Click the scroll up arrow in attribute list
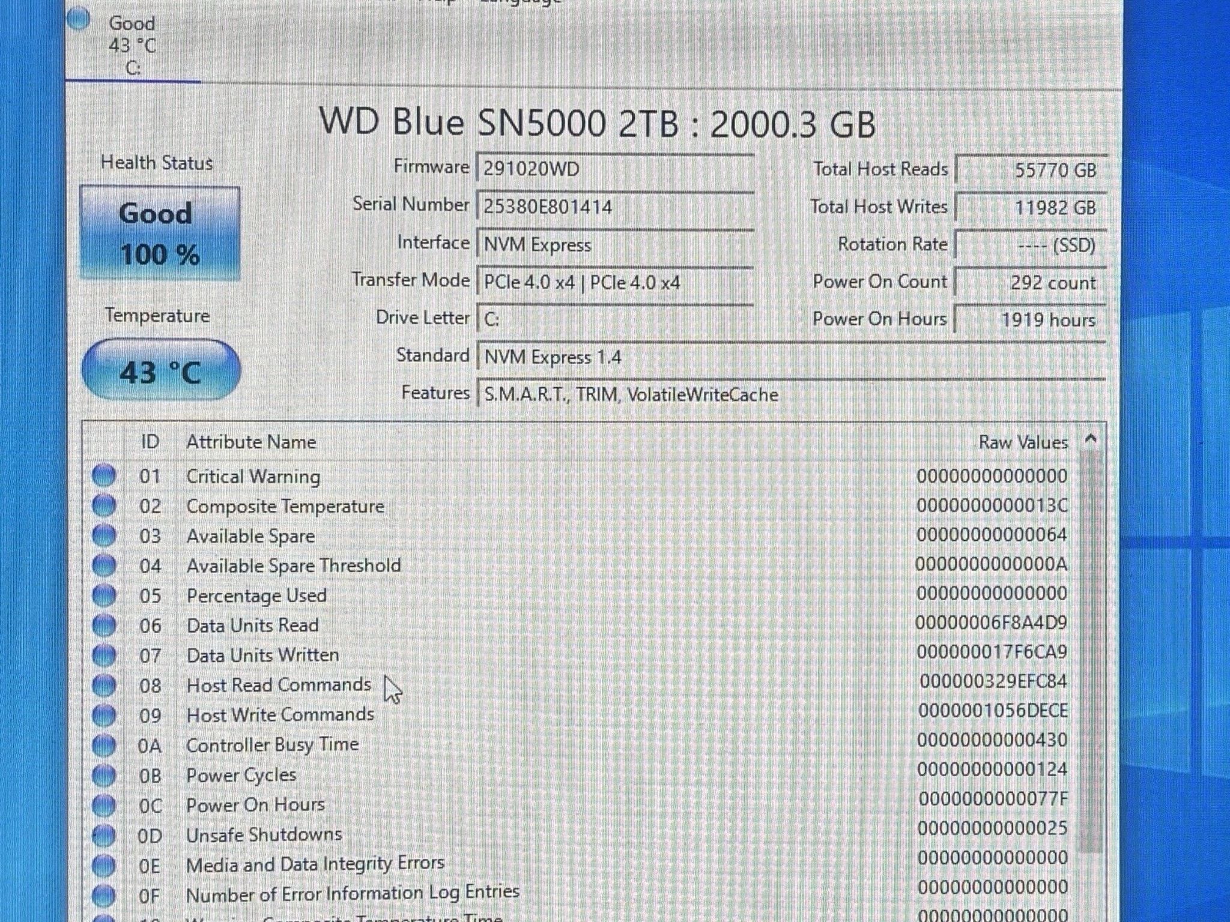 (x=1091, y=439)
